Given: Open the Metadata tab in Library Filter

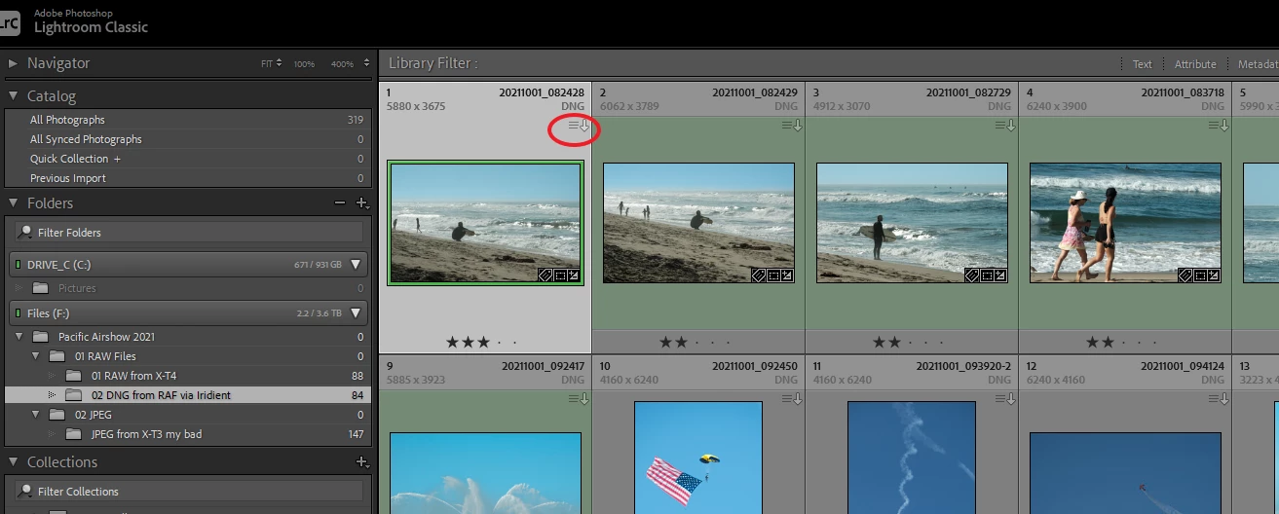Looking at the screenshot, I should pyautogui.click(x=1258, y=64).
